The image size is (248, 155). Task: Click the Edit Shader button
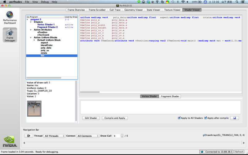pos(91,118)
